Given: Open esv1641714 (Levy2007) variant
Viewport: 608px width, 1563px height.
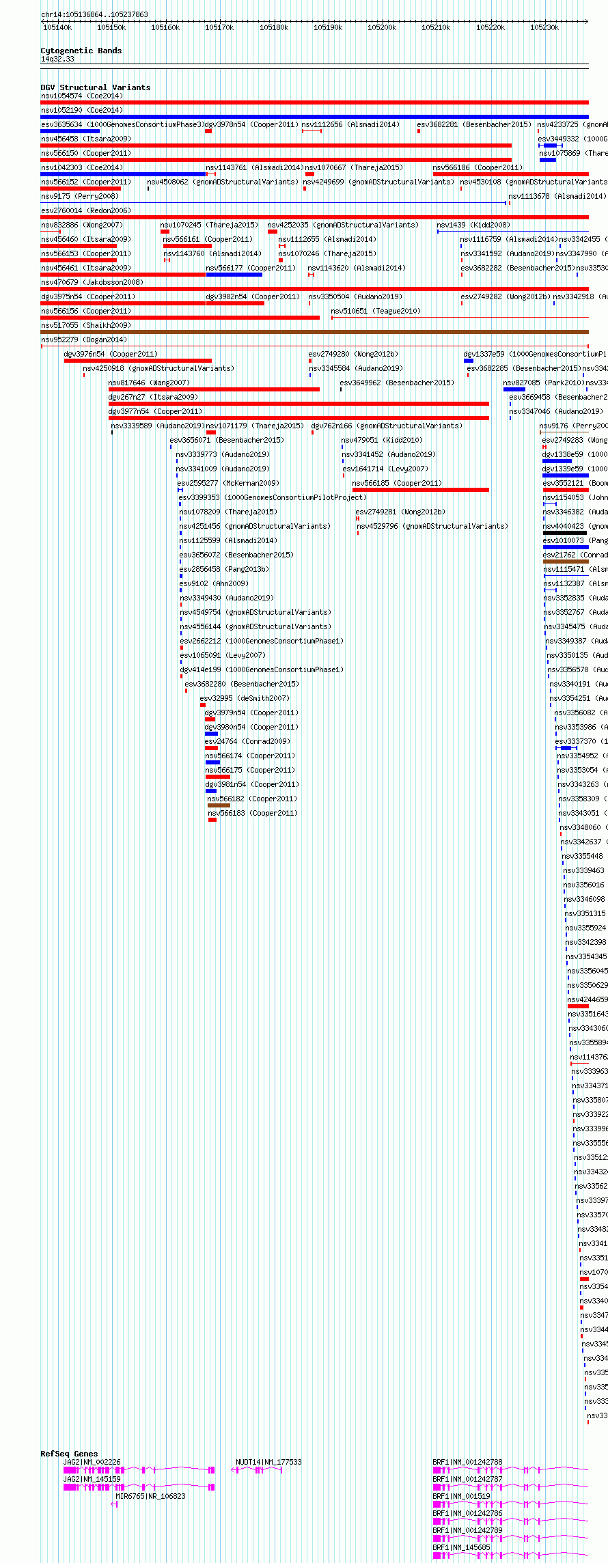Looking at the screenshot, I should [x=386, y=469].
